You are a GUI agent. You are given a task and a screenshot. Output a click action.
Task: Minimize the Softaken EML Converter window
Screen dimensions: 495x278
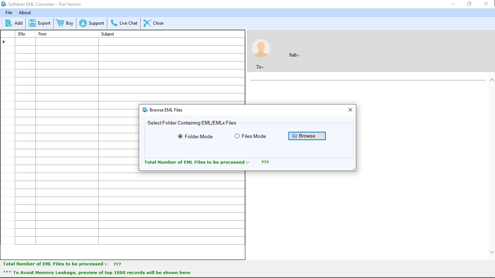[x=453, y=4]
